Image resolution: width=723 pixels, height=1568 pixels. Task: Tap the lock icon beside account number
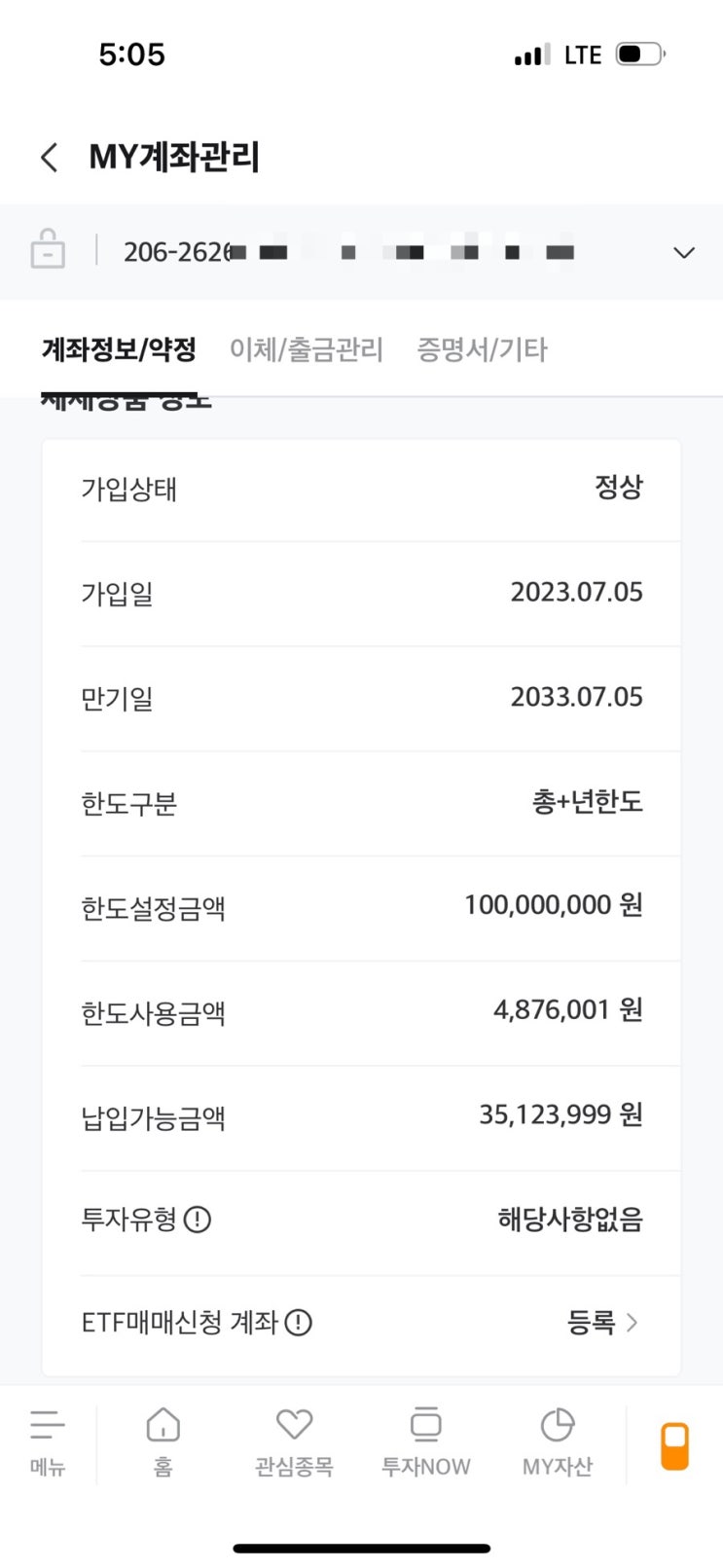48,249
